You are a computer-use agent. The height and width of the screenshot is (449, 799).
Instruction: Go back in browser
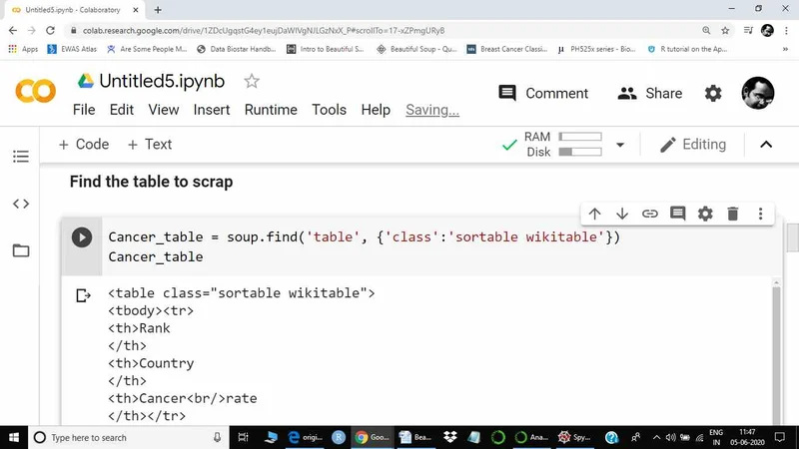(x=13, y=31)
